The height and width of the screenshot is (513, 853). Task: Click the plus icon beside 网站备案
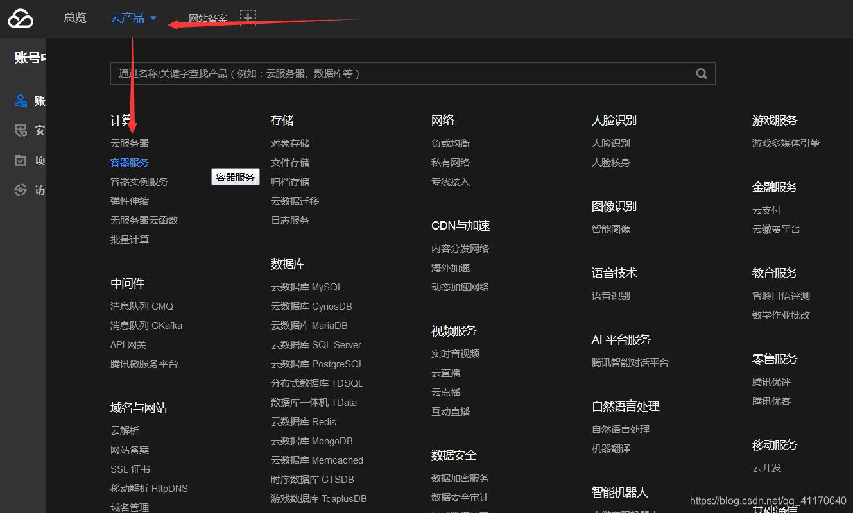pyautogui.click(x=248, y=18)
